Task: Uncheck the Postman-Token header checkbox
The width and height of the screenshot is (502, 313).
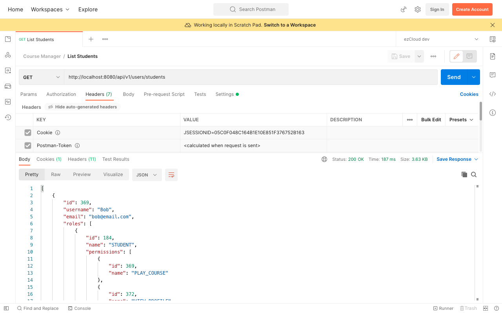Action: point(28,146)
